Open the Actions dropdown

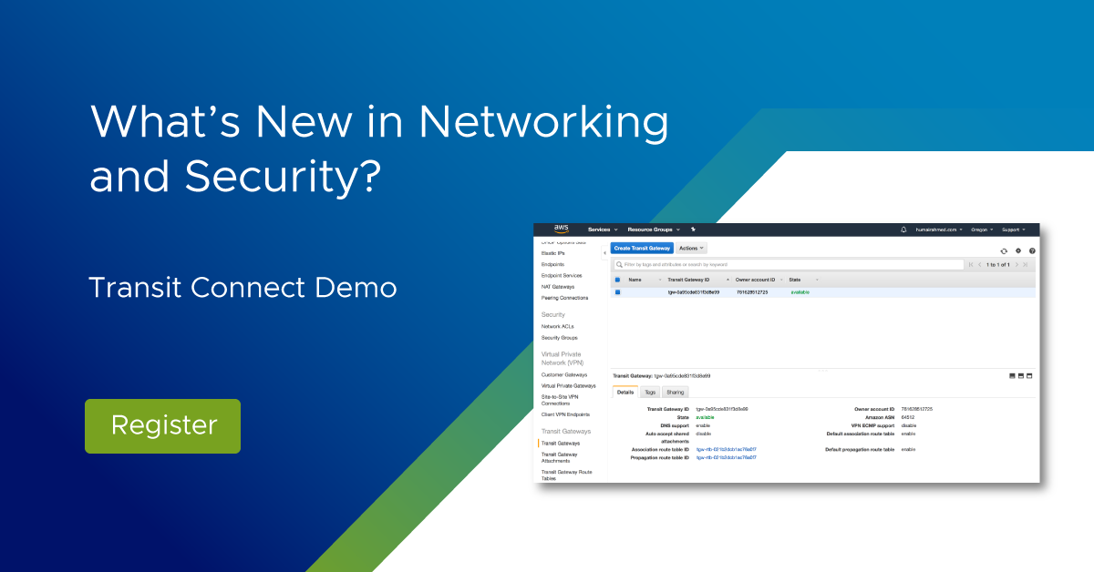(x=692, y=248)
